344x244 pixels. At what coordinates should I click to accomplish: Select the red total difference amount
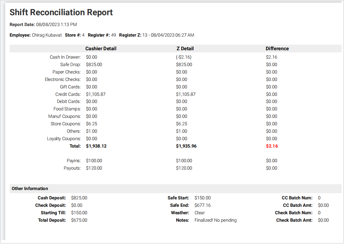click(272, 146)
